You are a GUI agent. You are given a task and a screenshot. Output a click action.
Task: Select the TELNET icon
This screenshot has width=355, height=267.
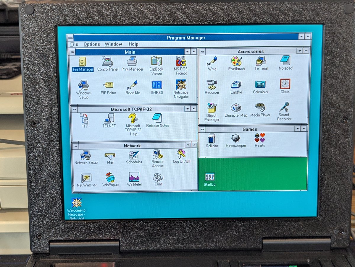[109, 118]
